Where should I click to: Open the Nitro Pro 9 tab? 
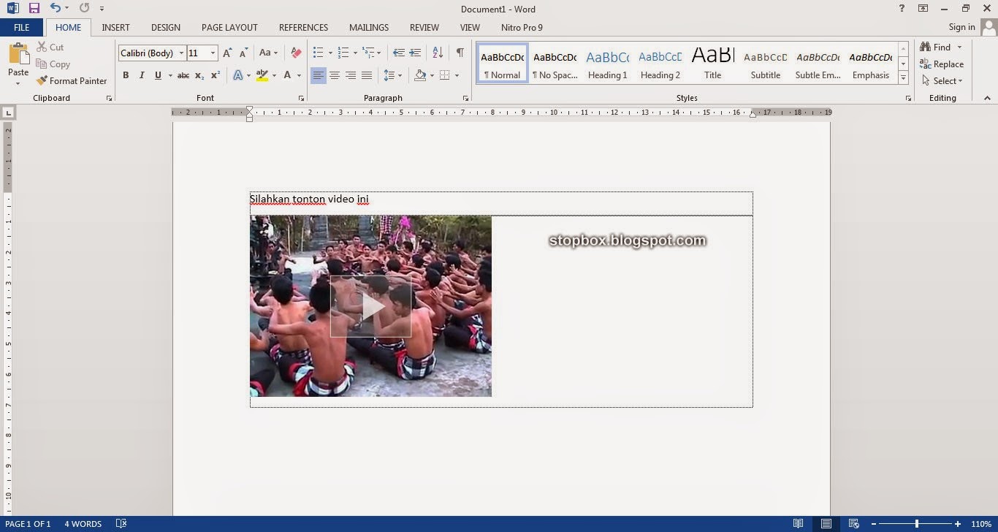[x=522, y=28]
